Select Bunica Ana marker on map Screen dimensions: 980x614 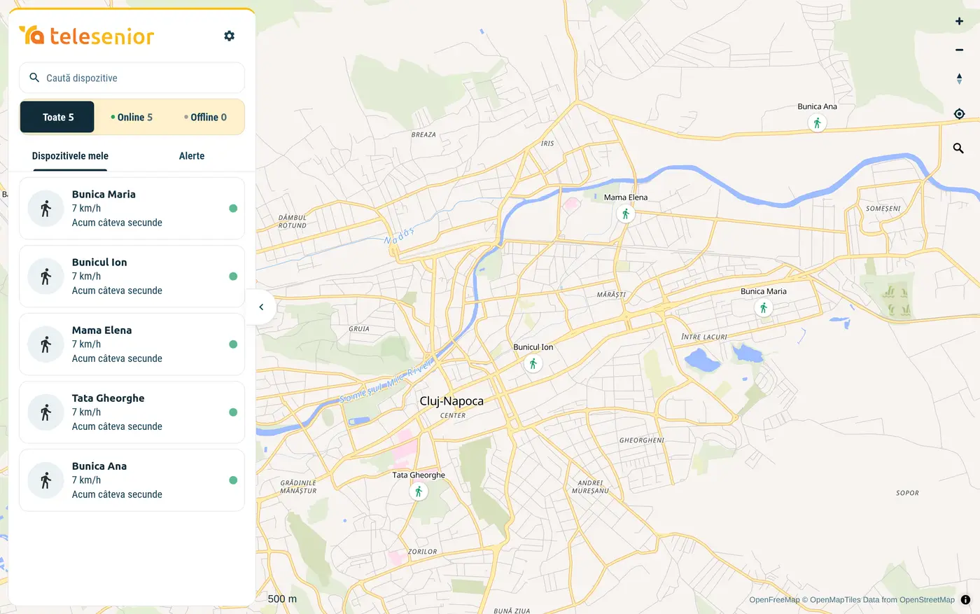click(x=817, y=123)
